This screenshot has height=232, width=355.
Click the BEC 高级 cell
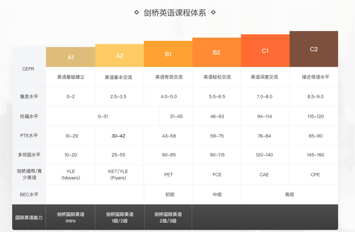[x=290, y=195]
